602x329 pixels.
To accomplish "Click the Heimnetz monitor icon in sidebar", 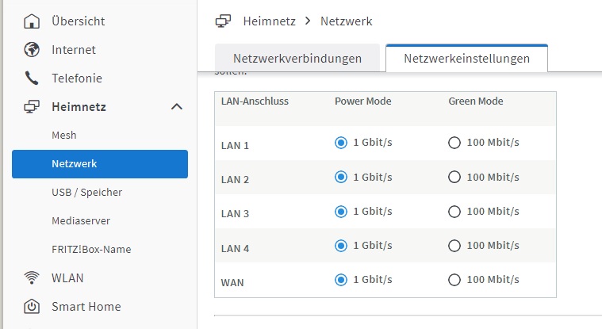I will (x=32, y=107).
